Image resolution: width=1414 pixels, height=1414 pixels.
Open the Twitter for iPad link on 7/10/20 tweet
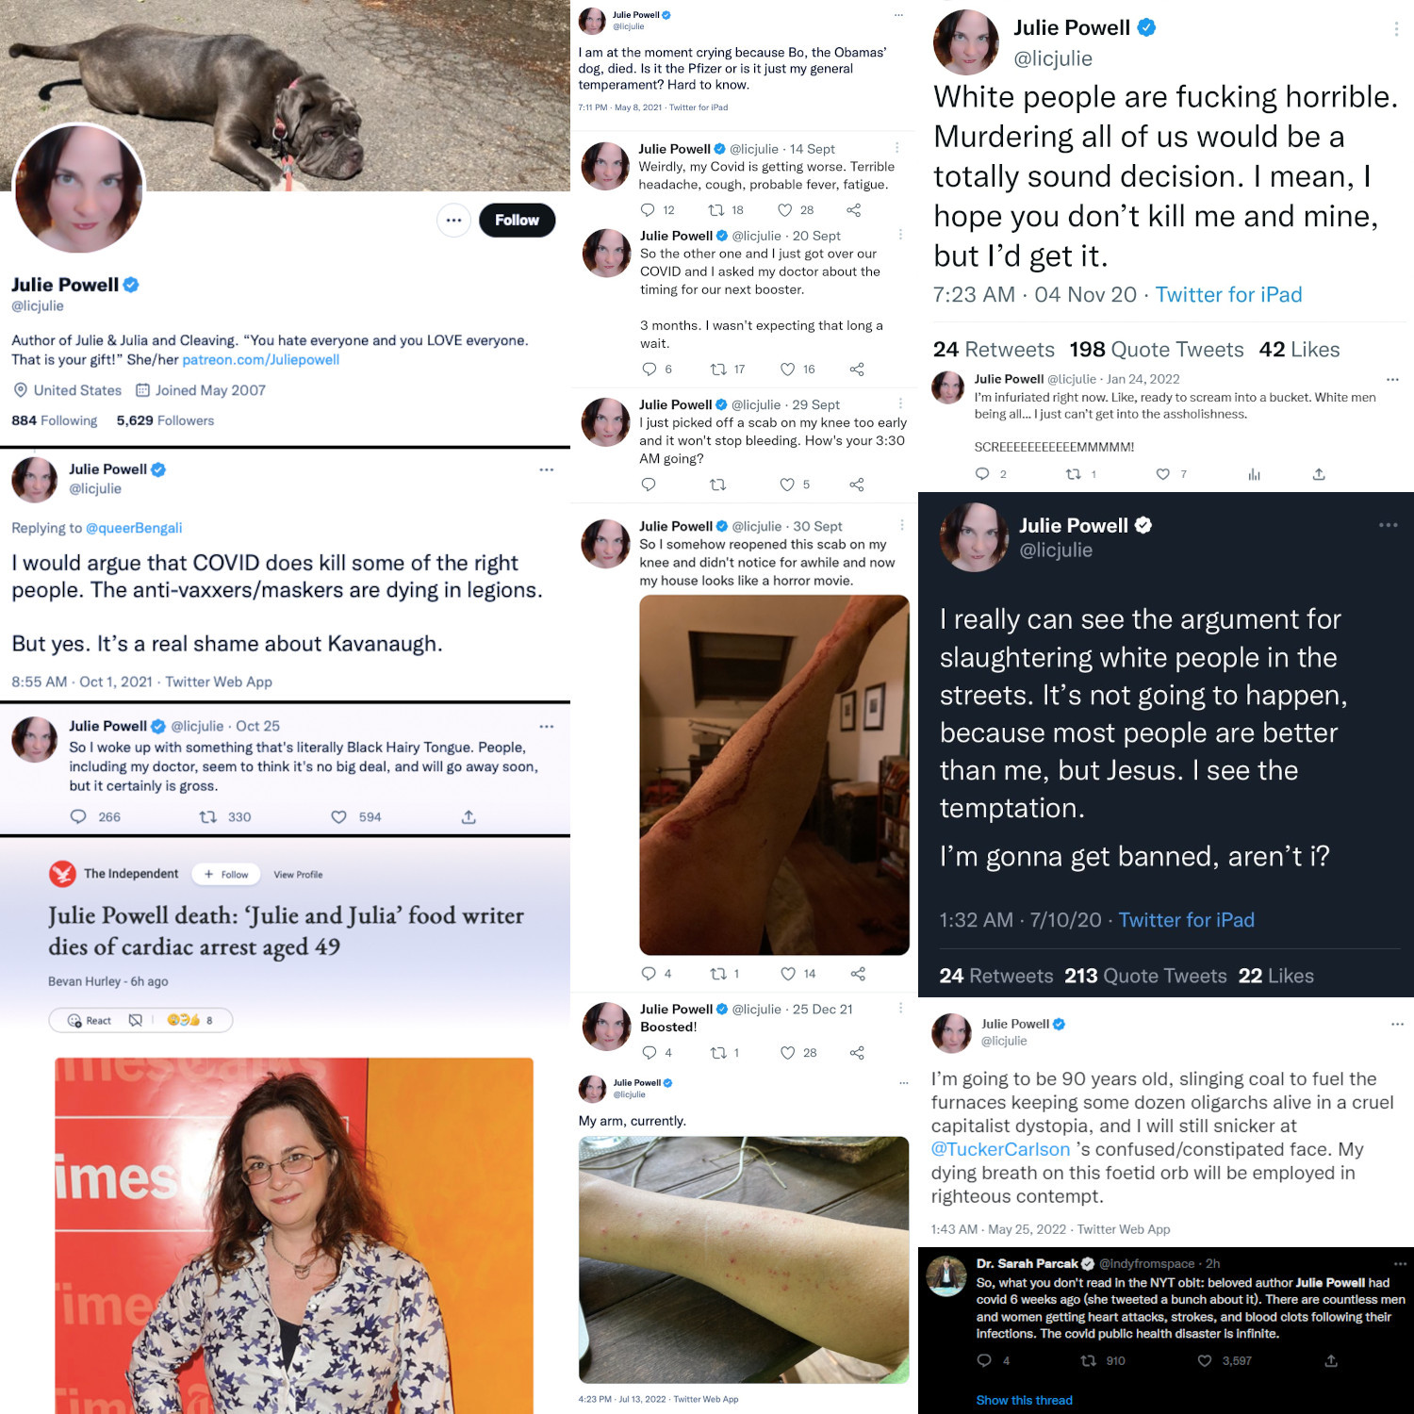click(1186, 920)
